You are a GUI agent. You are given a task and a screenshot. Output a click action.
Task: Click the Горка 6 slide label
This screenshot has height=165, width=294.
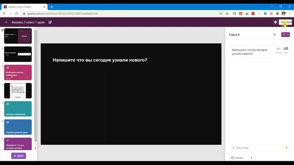(234, 35)
